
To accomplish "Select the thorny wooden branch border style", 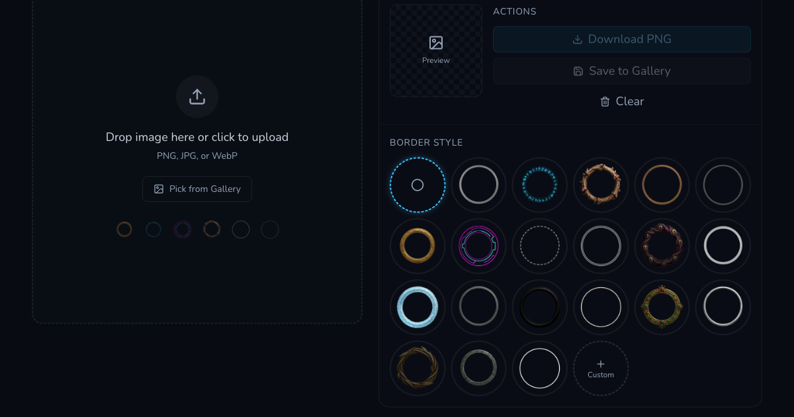I will 601,185.
